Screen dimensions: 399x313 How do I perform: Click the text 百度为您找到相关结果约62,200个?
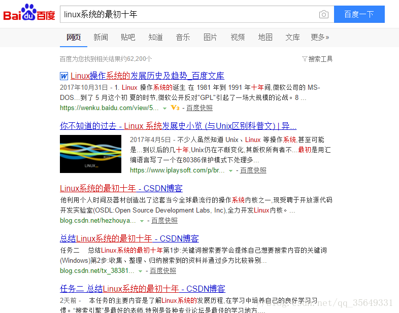pos(106,59)
